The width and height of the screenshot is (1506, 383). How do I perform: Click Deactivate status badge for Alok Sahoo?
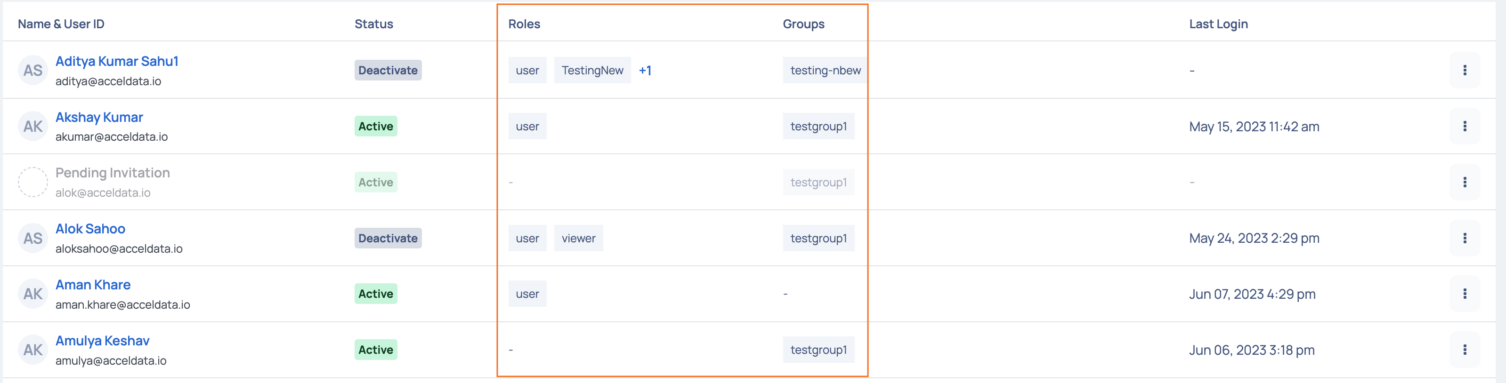pos(388,238)
